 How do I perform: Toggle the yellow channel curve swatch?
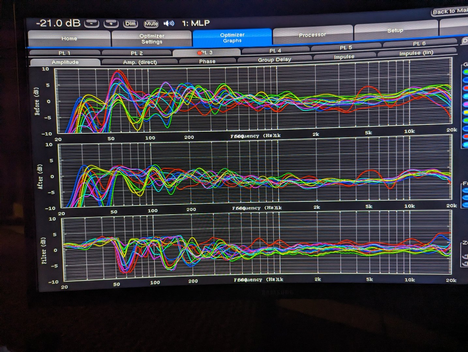click(466, 112)
